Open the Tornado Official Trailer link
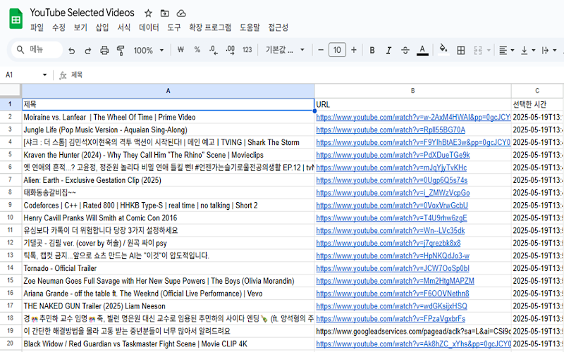564x352 pixels. coord(393,269)
